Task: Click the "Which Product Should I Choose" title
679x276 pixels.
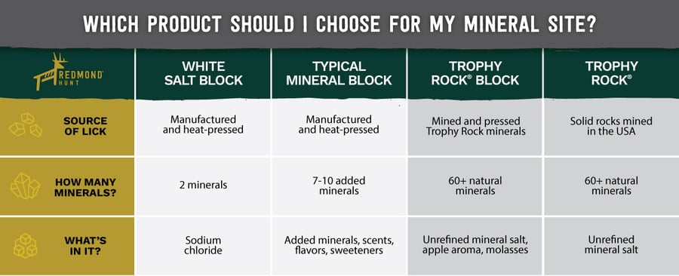Action: coord(339,24)
